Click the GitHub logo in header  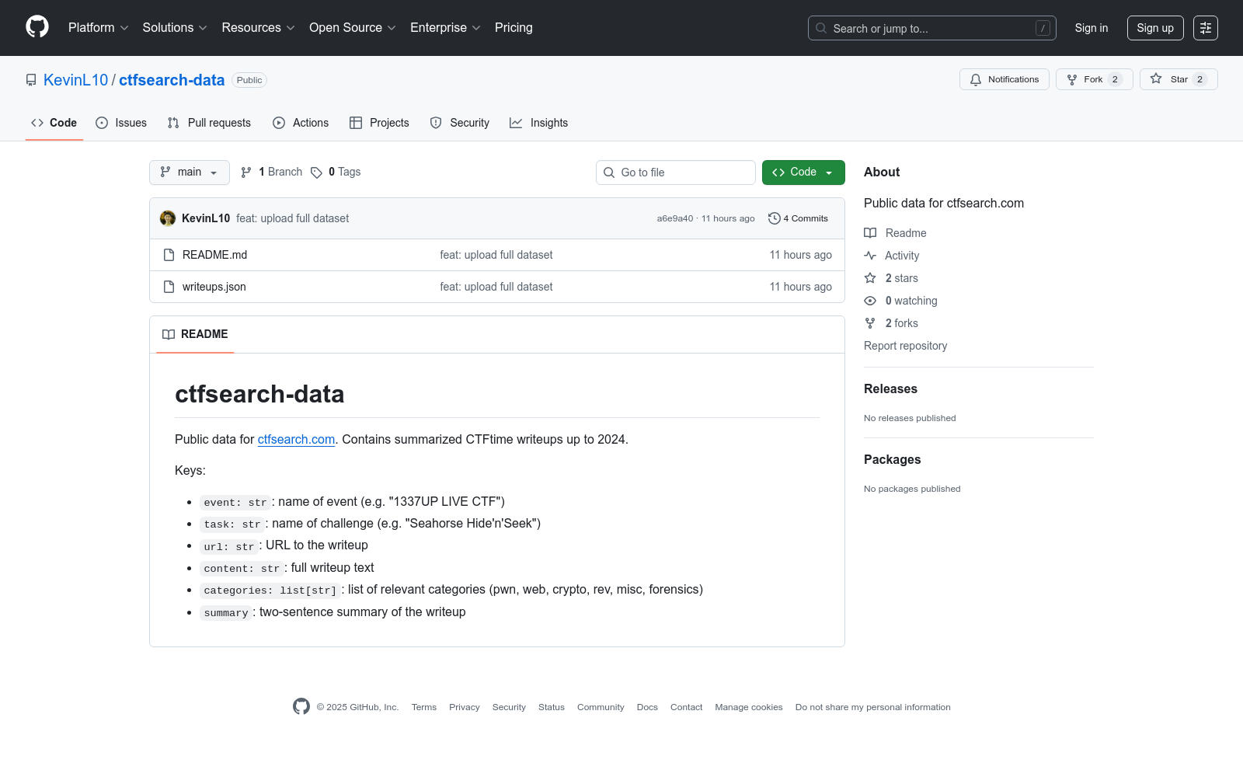[x=37, y=27]
